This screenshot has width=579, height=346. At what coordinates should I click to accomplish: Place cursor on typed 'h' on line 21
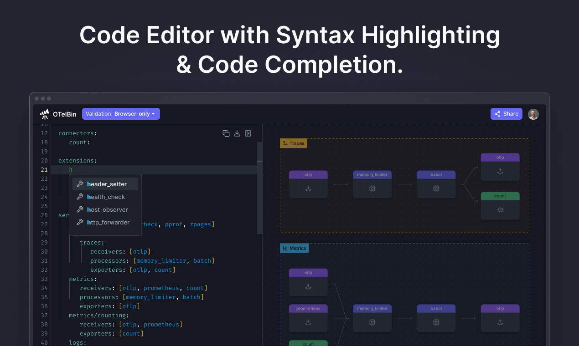pos(71,170)
